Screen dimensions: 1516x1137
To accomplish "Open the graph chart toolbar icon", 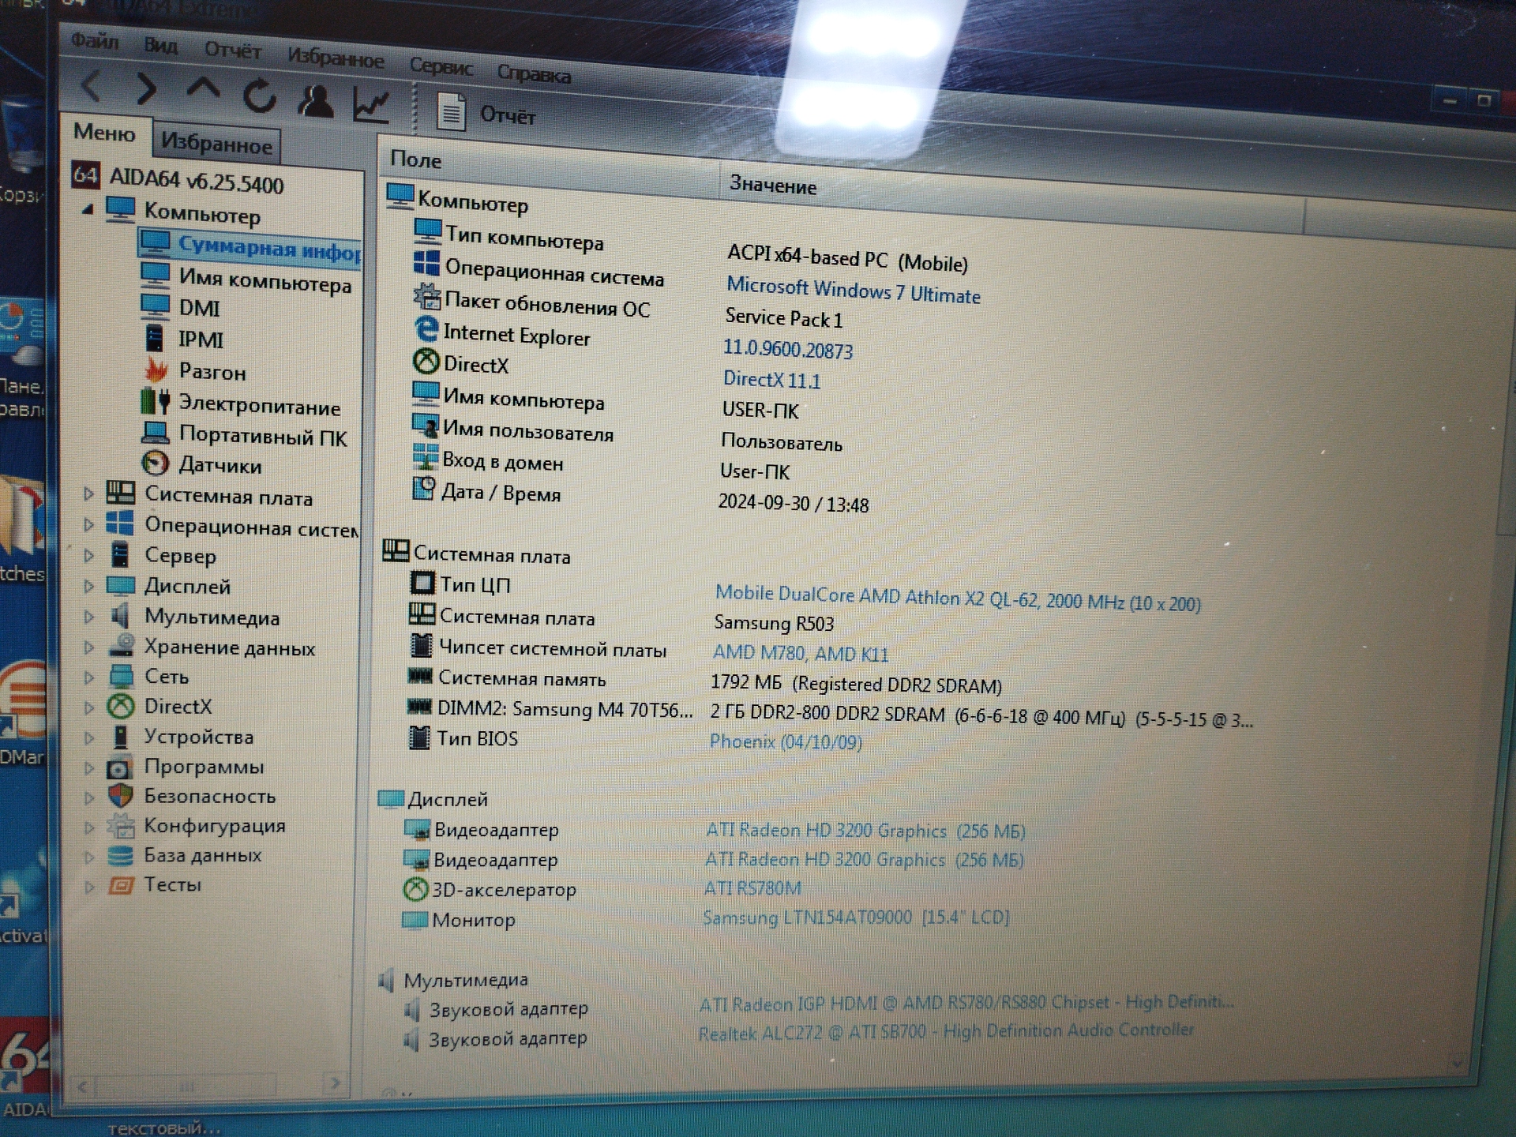I will coord(371,105).
